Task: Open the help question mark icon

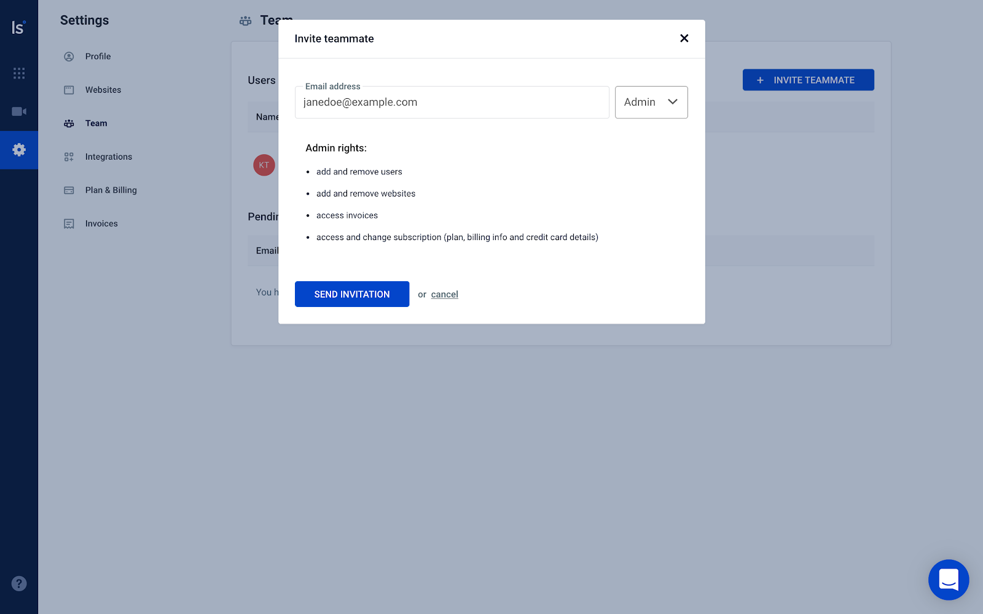Action: click(x=19, y=583)
